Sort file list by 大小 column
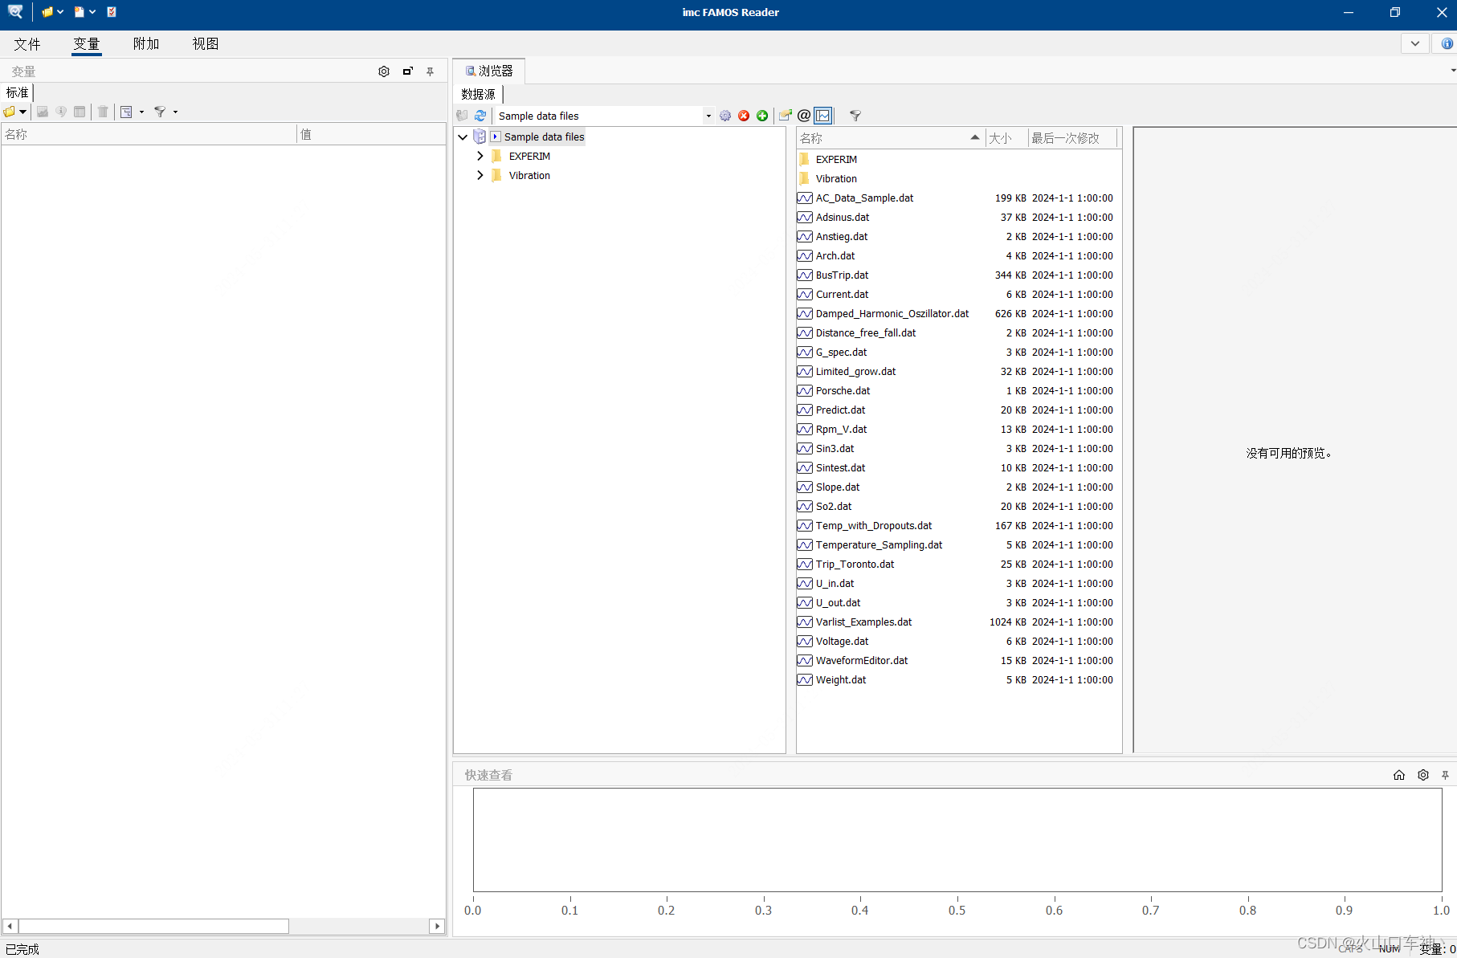The image size is (1457, 958). (1007, 138)
